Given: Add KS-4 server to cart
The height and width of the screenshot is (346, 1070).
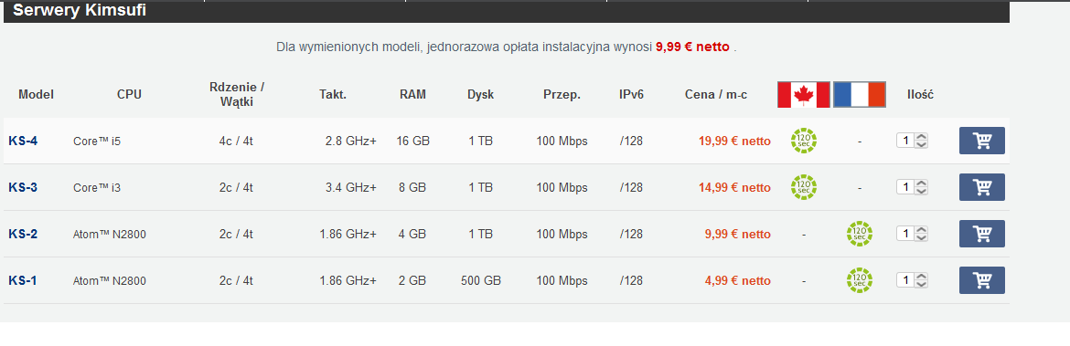Looking at the screenshot, I should click(x=981, y=141).
